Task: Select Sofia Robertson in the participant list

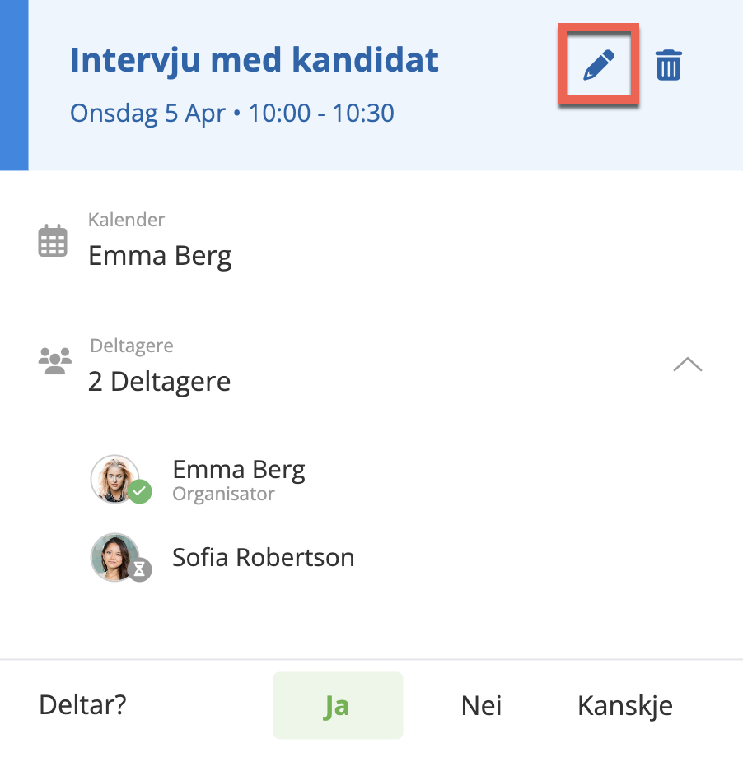Action: pyautogui.click(x=263, y=557)
